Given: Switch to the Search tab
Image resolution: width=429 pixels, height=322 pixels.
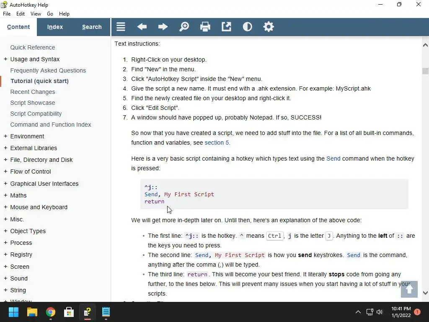Looking at the screenshot, I should point(92,27).
